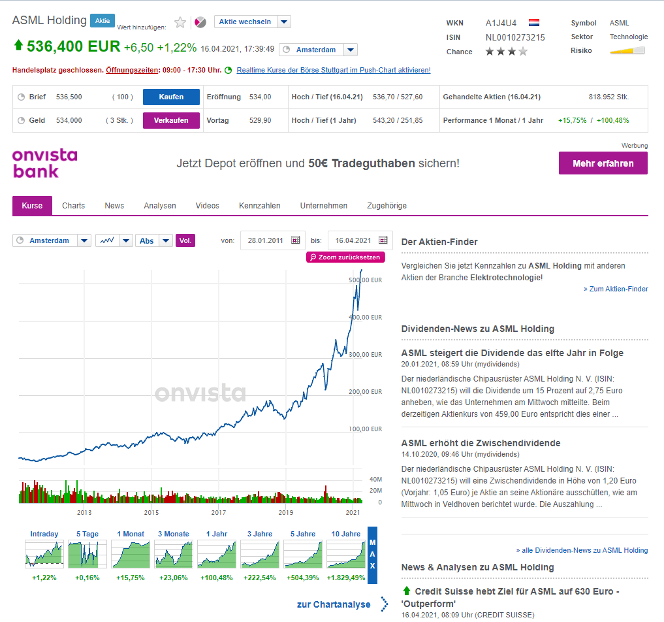Click the +100,48% one-year performance value

click(612, 120)
